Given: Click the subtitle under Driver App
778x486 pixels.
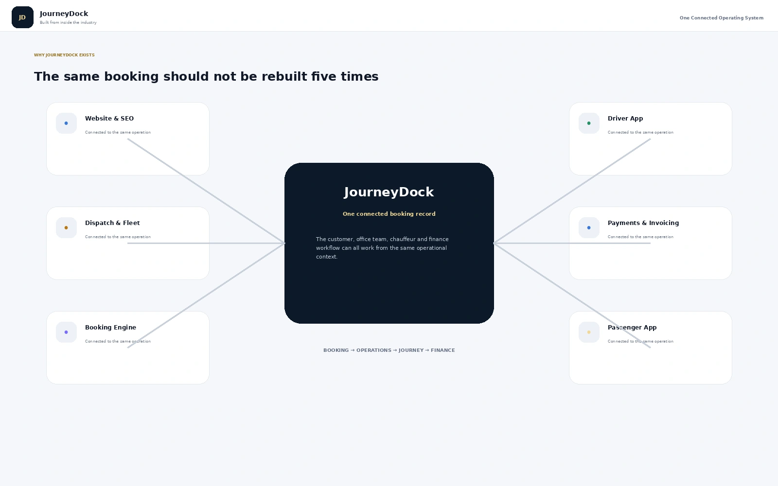Looking at the screenshot, I should pyautogui.click(x=640, y=132).
